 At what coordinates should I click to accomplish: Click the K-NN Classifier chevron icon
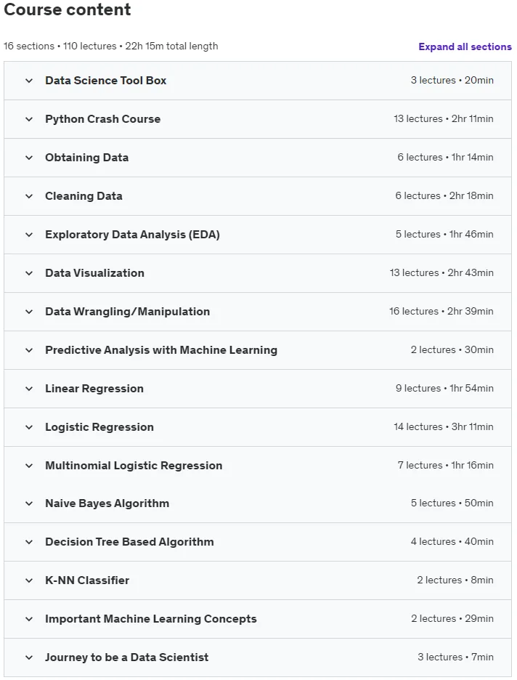29,580
